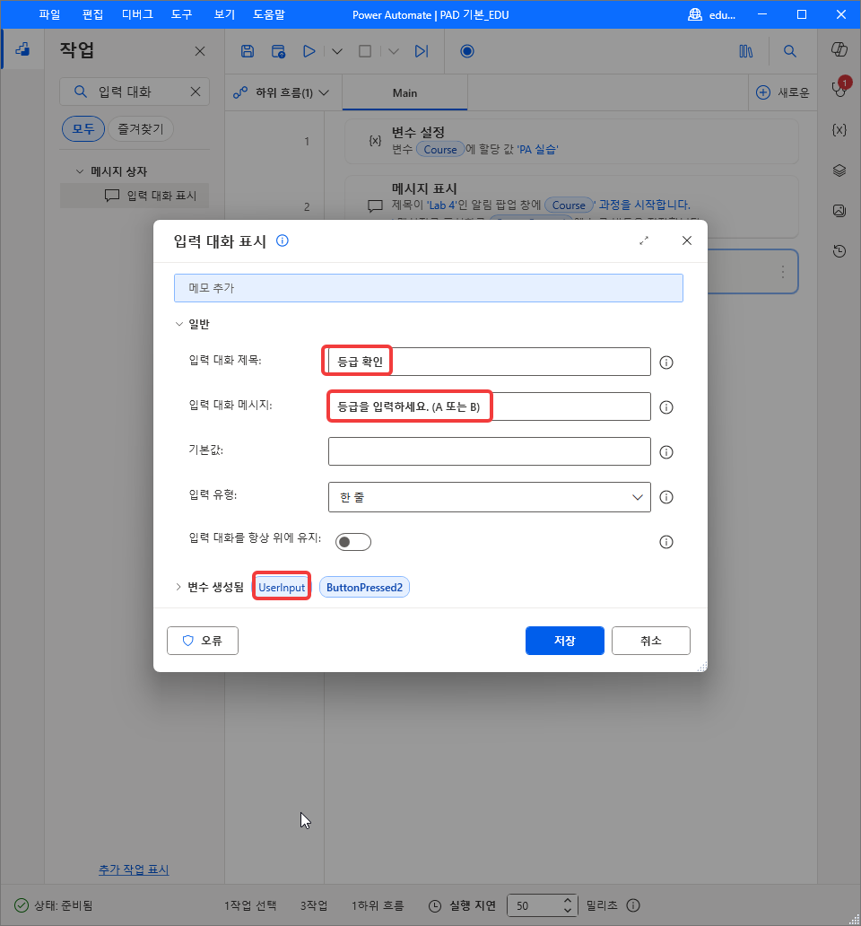Click info icon for 입력 대화 메시지

pos(666,406)
